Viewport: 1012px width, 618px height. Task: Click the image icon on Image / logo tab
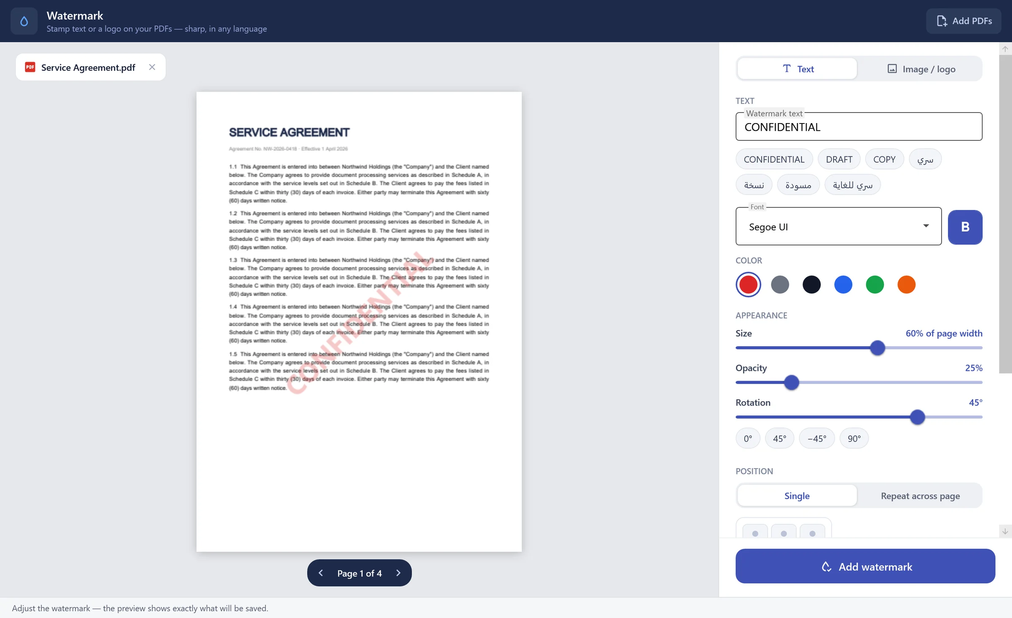pos(892,69)
